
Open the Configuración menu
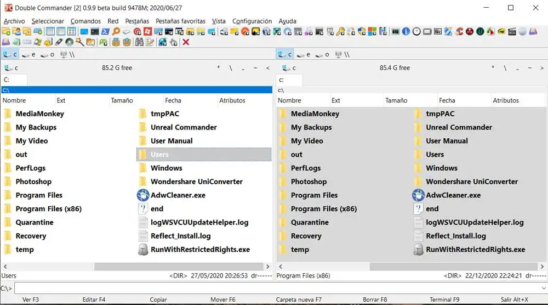coord(252,21)
